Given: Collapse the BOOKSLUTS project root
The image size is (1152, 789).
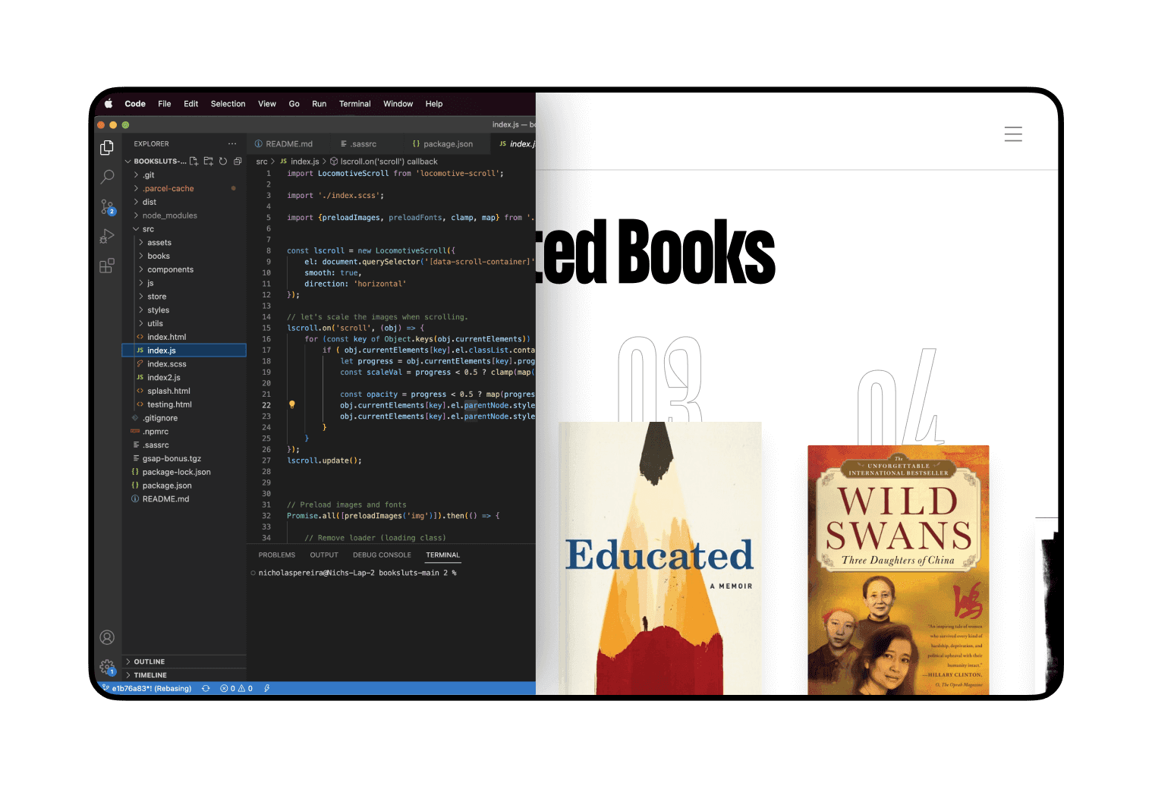Looking at the screenshot, I should click(x=156, y=161).
